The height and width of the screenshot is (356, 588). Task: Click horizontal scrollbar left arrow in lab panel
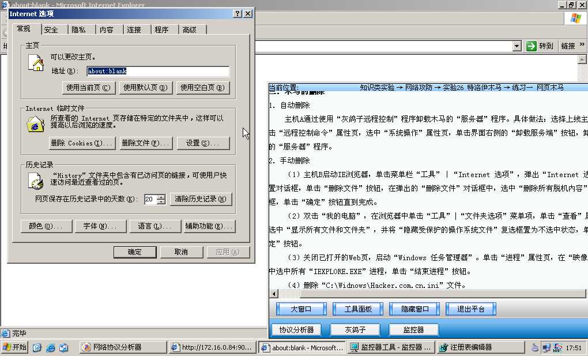(274, 294)
